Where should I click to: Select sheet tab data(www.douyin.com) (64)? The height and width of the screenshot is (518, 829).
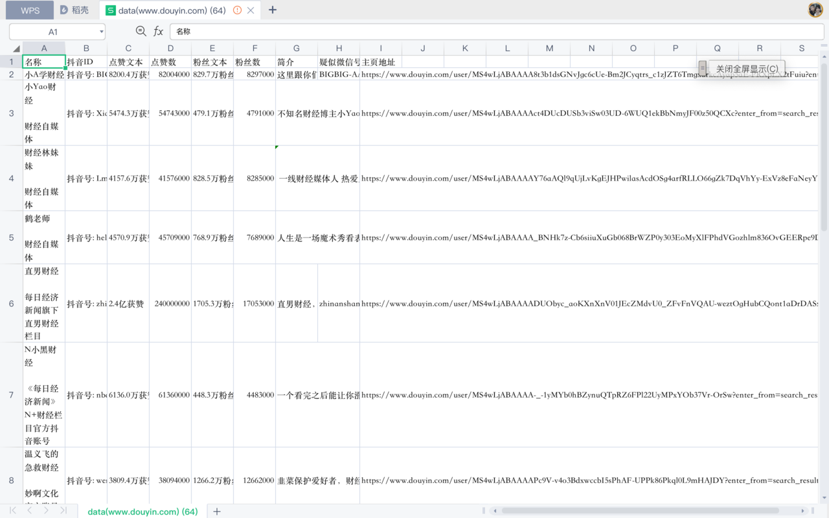(142, 512)
